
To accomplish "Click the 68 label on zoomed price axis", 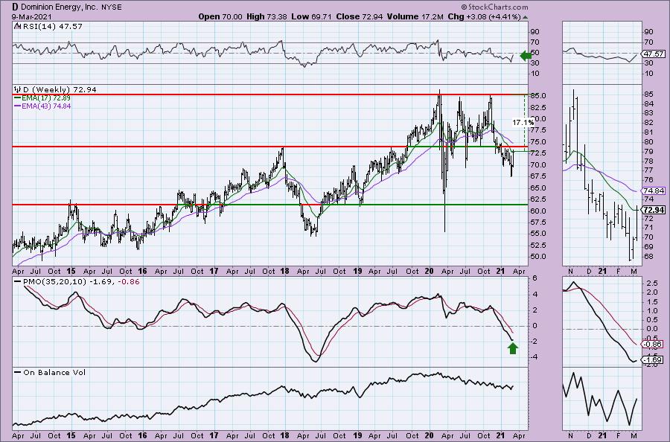I will point(648,257).
